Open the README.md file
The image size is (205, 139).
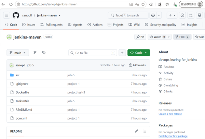pos(24,110)
